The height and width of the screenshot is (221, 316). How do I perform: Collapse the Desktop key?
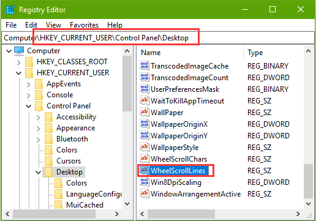(x=39, y=172)
